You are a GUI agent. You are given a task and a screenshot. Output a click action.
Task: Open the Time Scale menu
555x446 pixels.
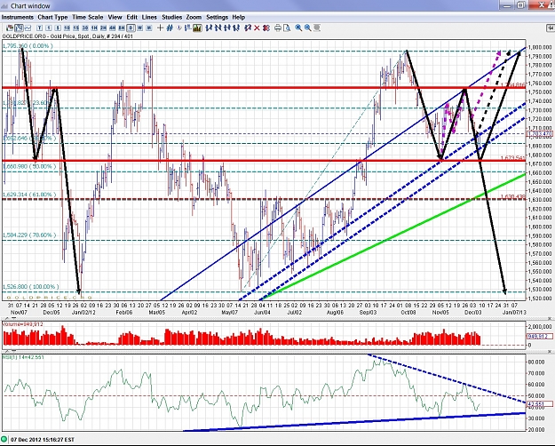(87, 17)
